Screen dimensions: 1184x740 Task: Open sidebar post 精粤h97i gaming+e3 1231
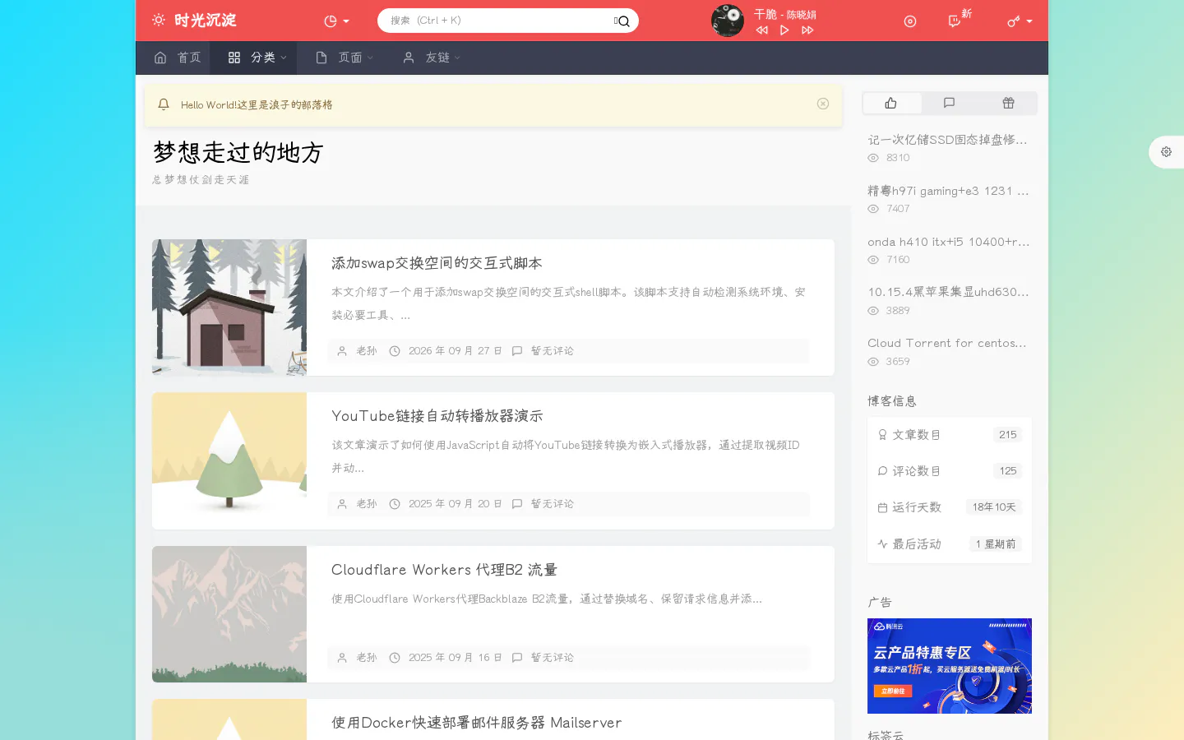click(x=948, y=191)
